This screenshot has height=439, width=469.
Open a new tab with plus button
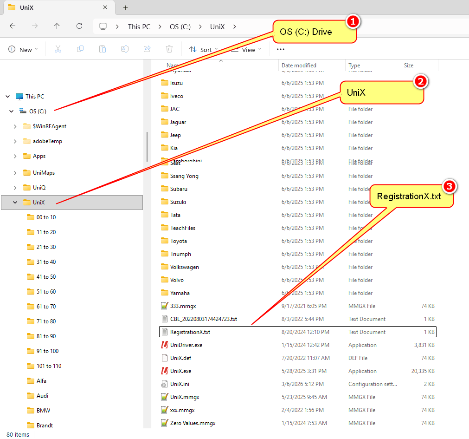pos(126,8)
